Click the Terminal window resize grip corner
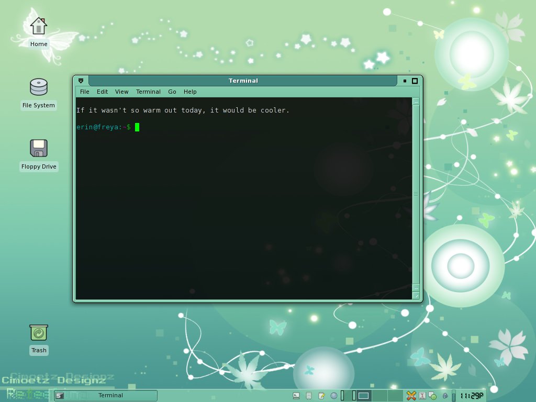 pos(416,296)
